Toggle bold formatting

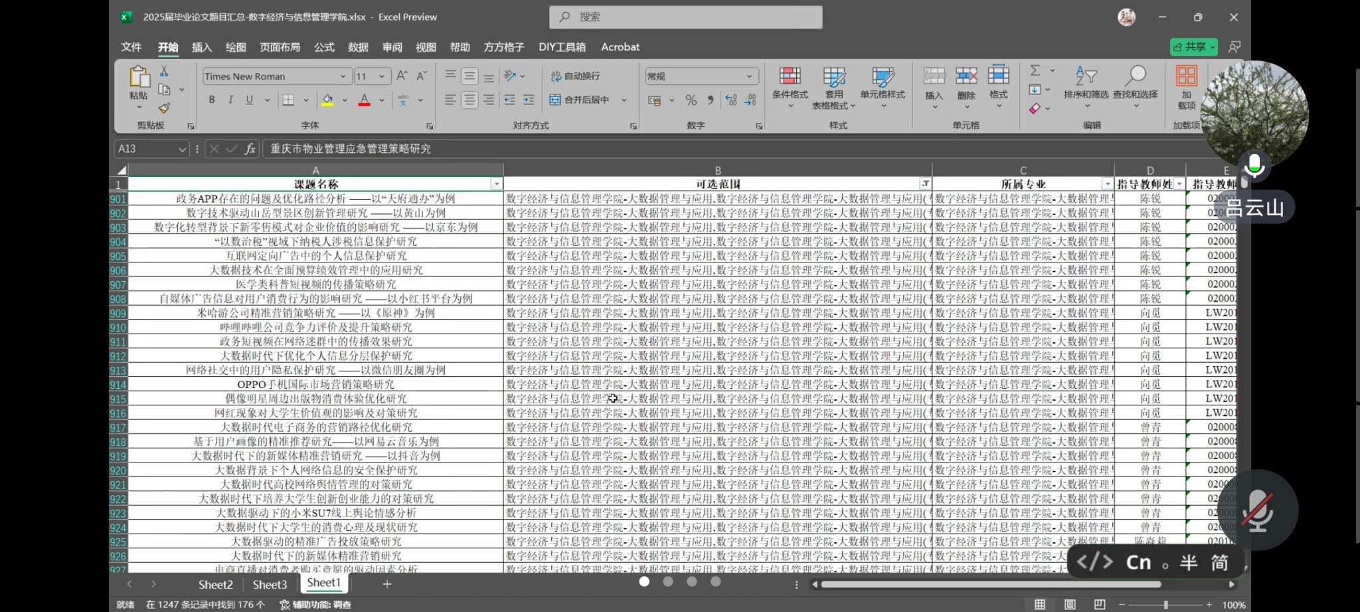click(212, 100)
